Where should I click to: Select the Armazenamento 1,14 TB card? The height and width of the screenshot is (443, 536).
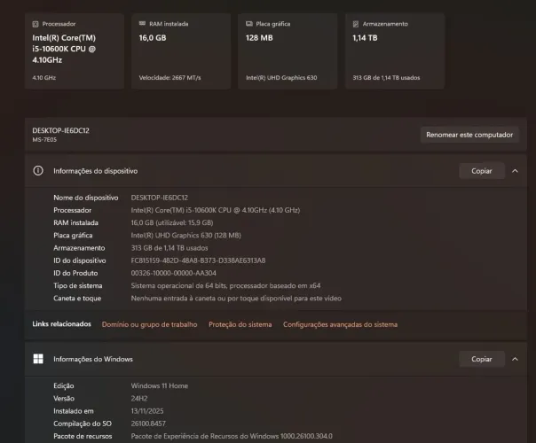[395, 51]
